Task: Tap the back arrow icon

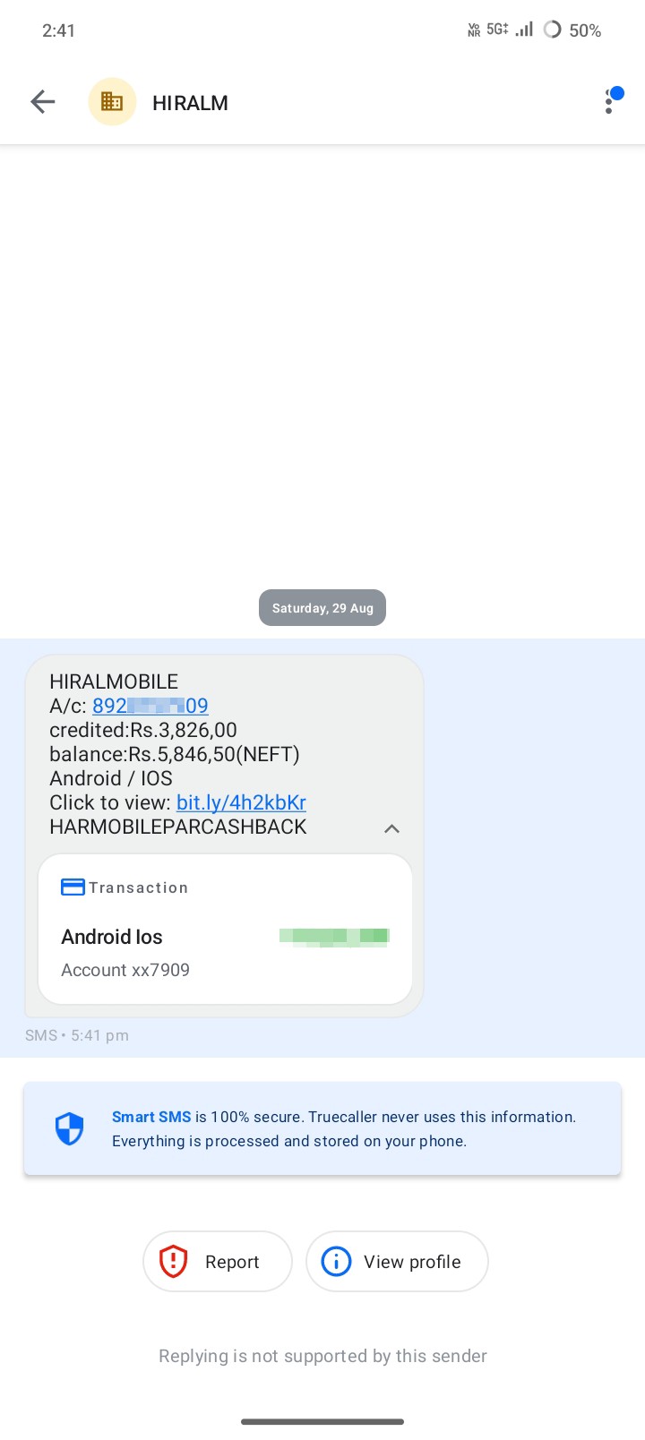Action: pyautogui.click(x=43, y=102)
